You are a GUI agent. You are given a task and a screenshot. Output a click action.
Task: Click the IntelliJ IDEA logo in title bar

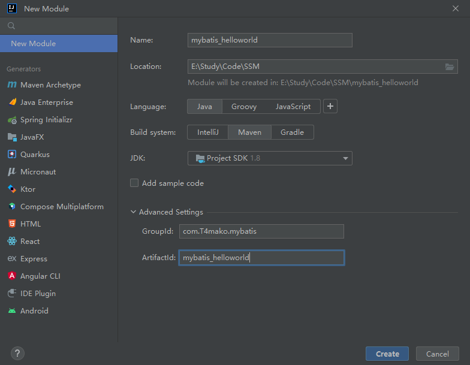12,8
